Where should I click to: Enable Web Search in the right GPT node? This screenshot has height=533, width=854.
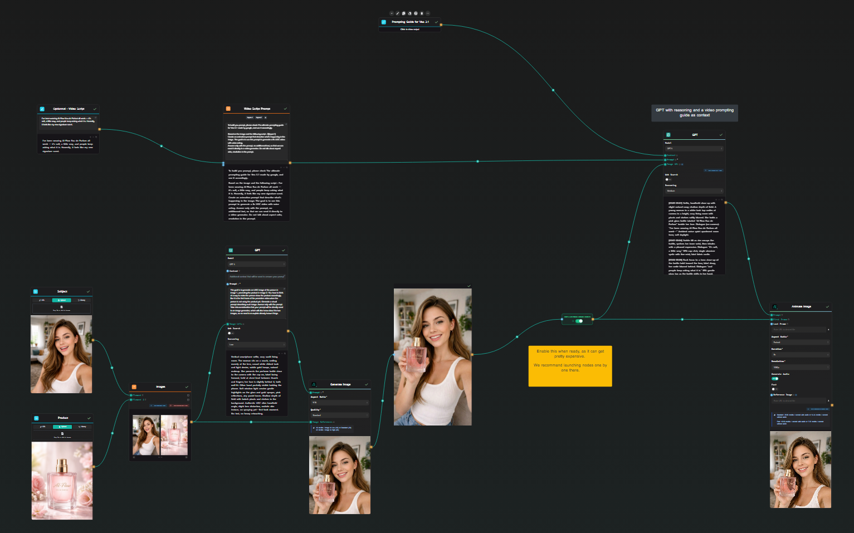tap(668, 179)
